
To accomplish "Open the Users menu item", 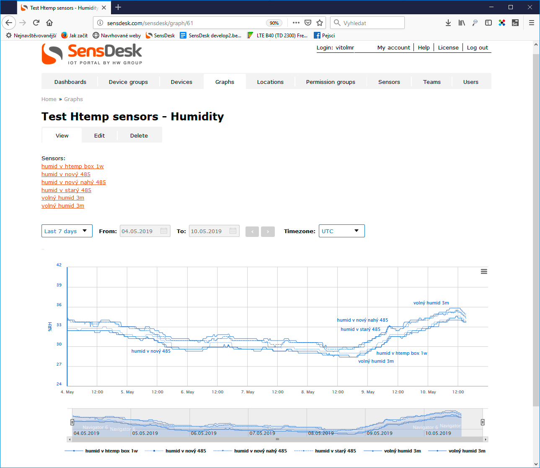I will (x=471, y=82).
